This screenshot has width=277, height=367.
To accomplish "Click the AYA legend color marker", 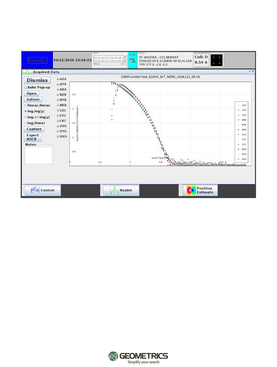I will 238,110.
